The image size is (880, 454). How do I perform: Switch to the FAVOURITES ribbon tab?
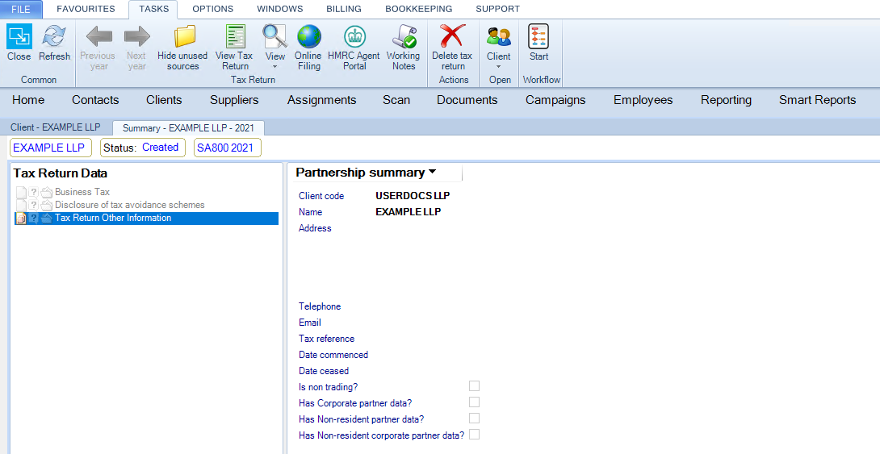pyautogui.click(x=86, y=9)
